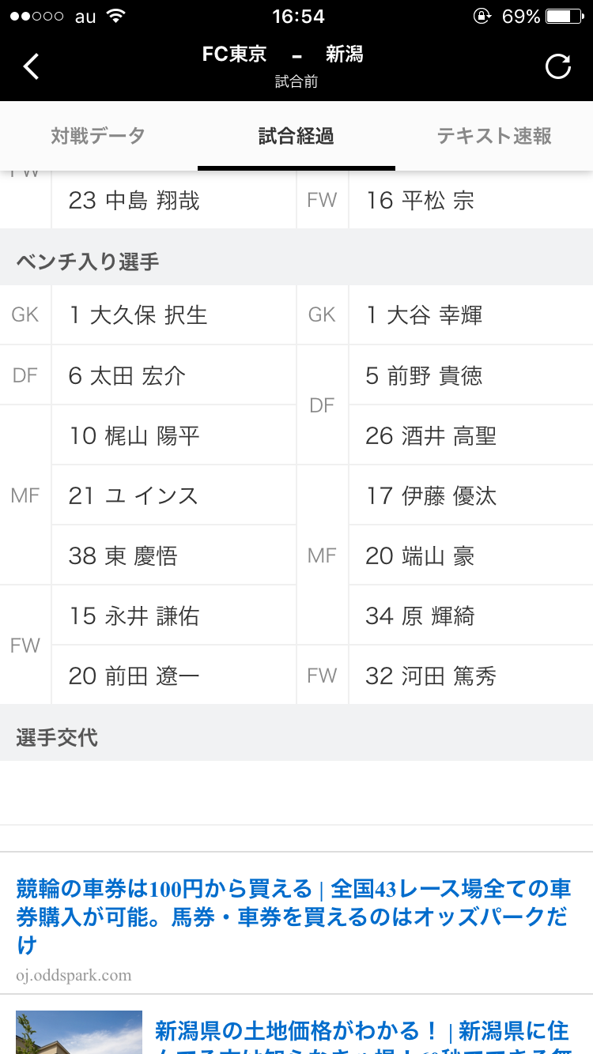Tap the FC東京 - 新潟 match title

pyautogui.click(x=282, y=55)
